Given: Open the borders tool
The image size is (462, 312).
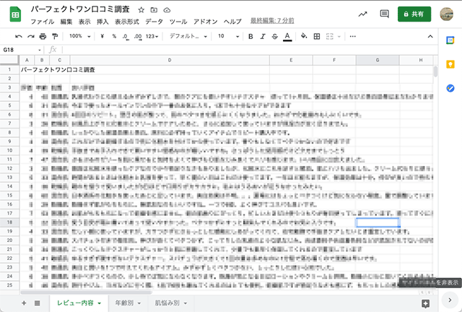Looking at the screenshot, I should (317, 36).
